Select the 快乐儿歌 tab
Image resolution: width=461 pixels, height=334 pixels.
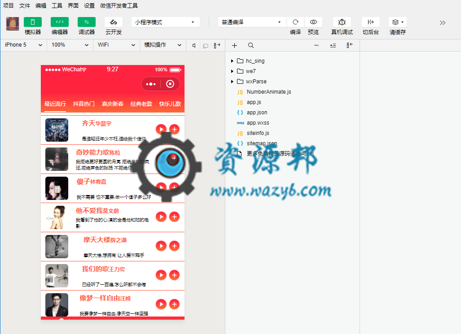(170, 104)
